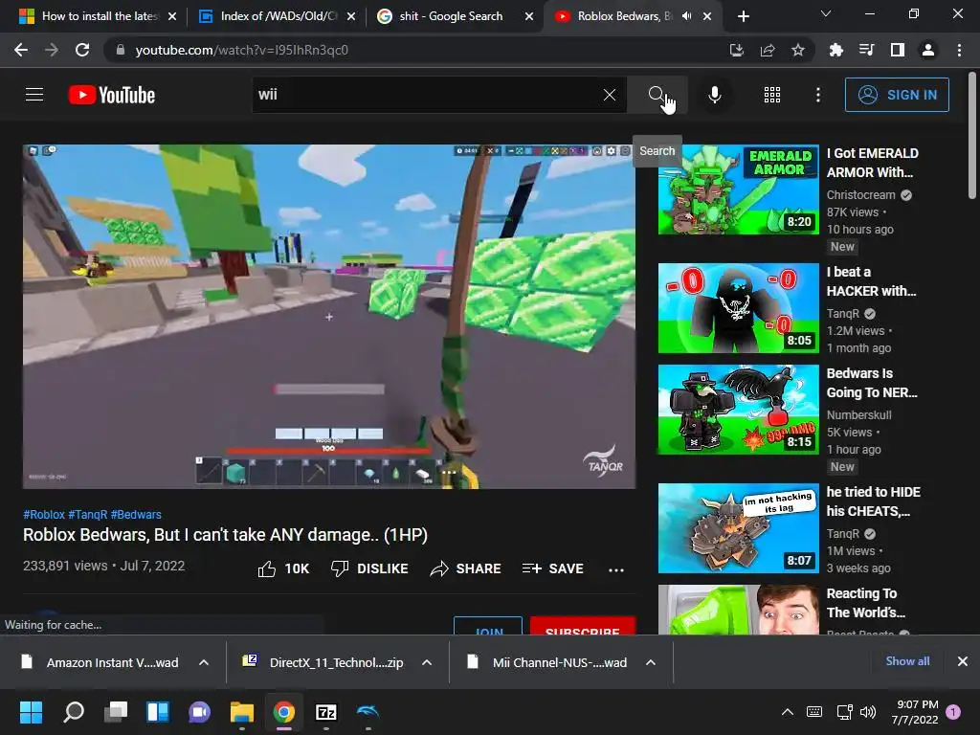Save video to playlist with SAVE

[x=553, y=568]
